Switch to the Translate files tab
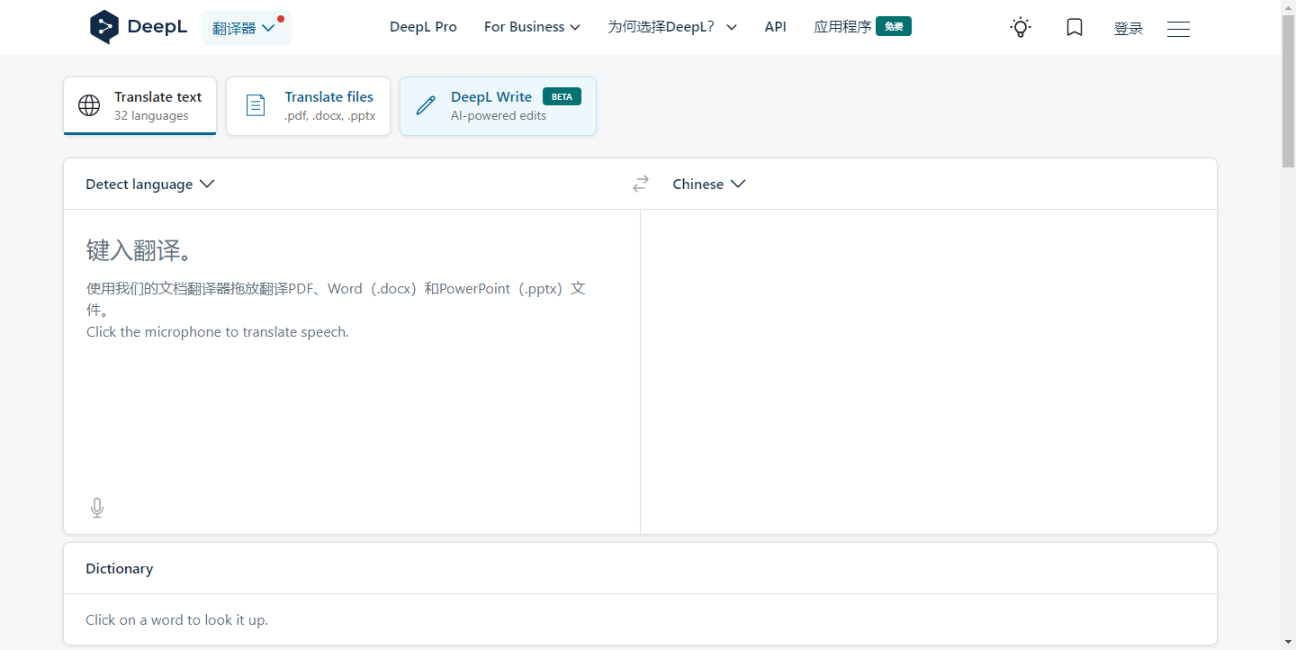 308,106
